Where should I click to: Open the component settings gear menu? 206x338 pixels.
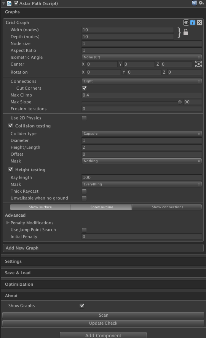pos(201,3)
